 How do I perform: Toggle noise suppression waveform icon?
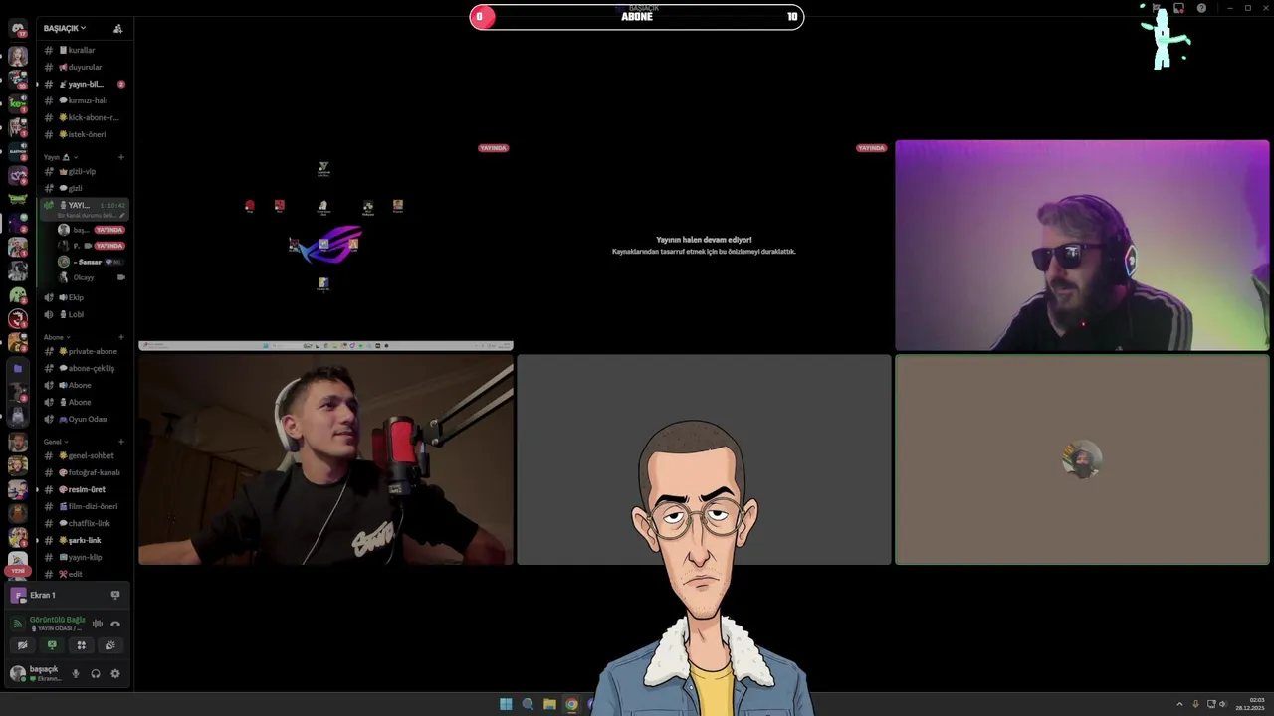pos(98,624)
